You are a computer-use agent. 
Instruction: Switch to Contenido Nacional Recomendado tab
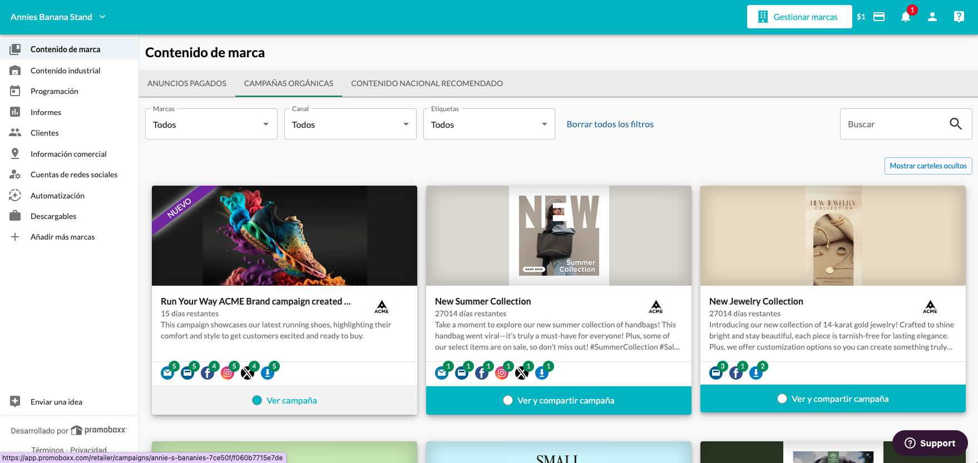427,83
